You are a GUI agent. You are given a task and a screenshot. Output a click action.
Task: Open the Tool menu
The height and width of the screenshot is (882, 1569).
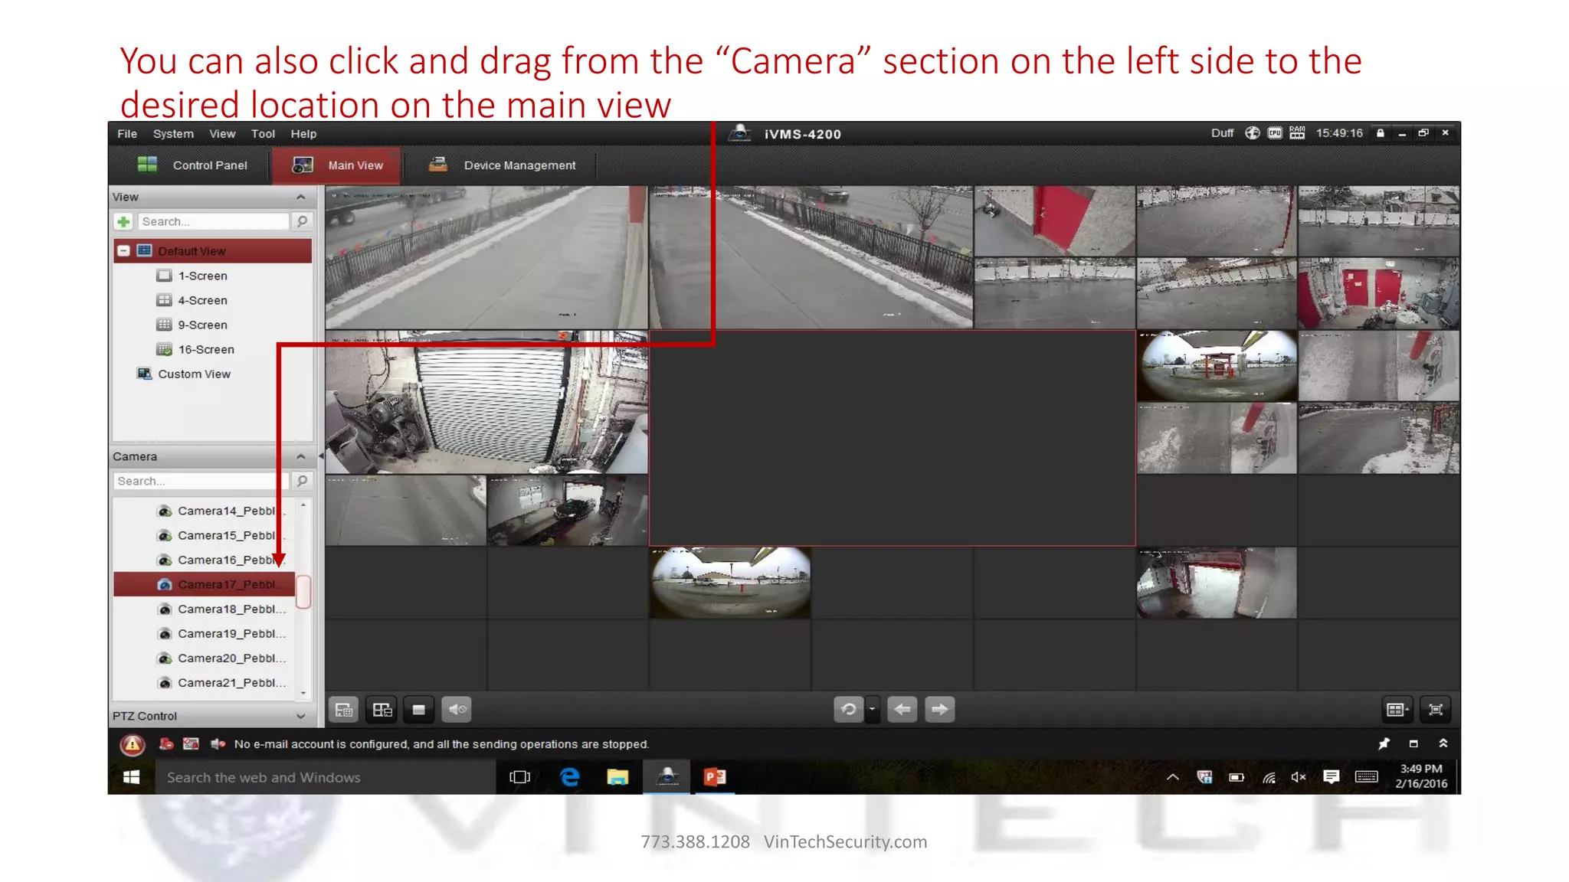263,133
